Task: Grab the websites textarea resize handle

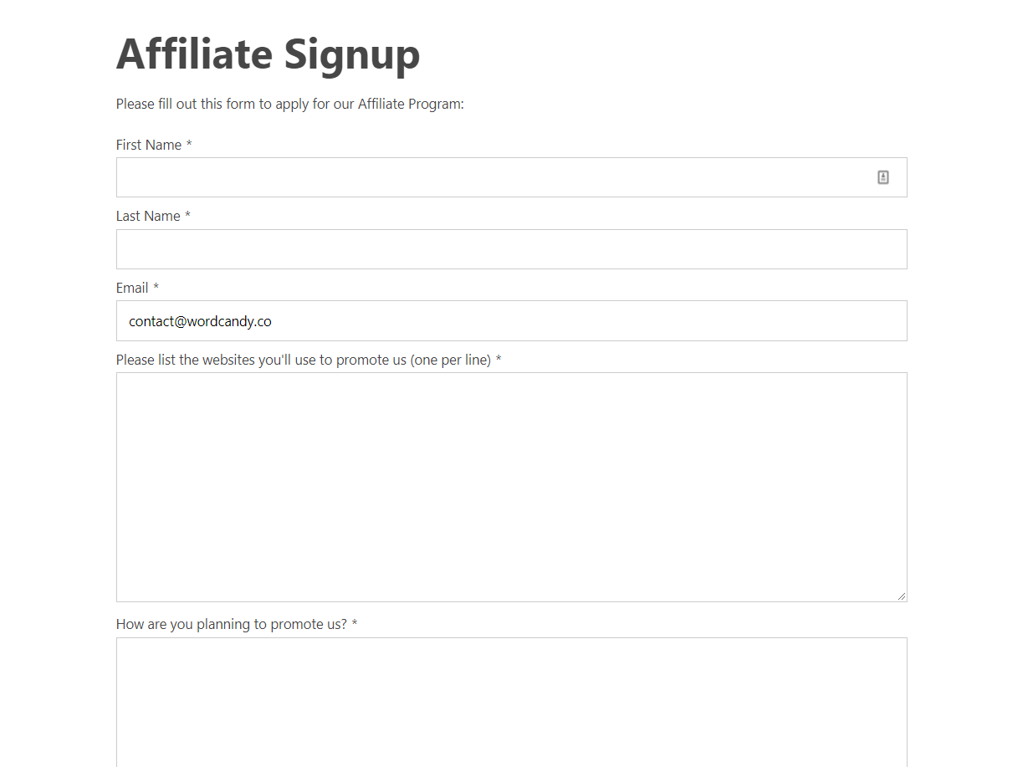Action: click(901, 596)
